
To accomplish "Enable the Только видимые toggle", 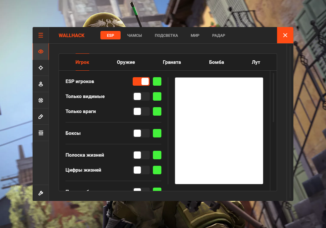I will pos(141,96).
